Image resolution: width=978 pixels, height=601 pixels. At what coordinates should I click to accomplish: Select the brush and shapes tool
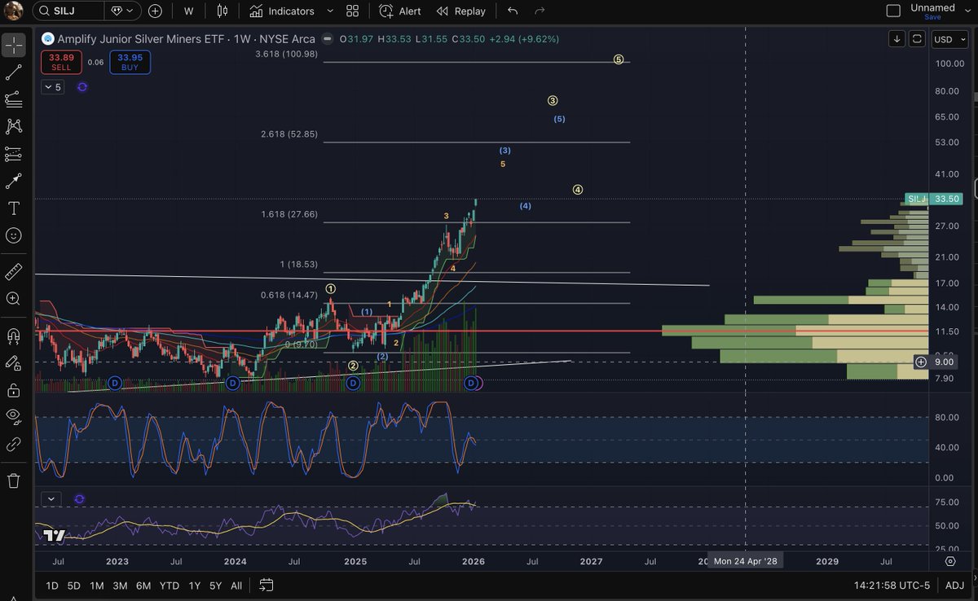(x=13, y=181)
